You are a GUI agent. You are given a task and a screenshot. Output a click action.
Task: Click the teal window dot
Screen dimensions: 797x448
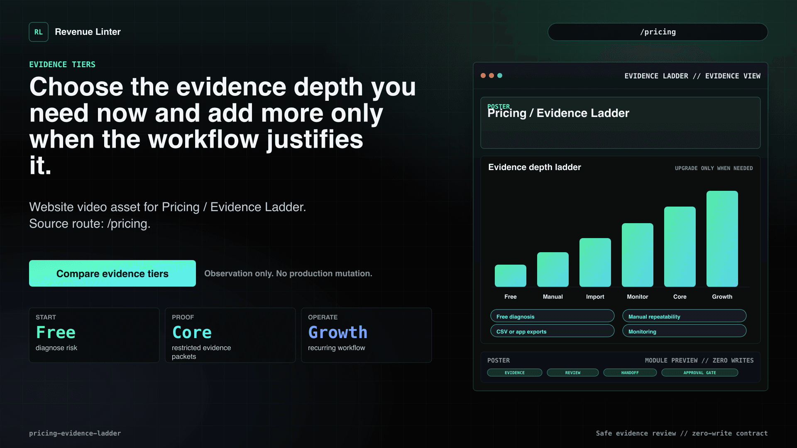(500, 75)
